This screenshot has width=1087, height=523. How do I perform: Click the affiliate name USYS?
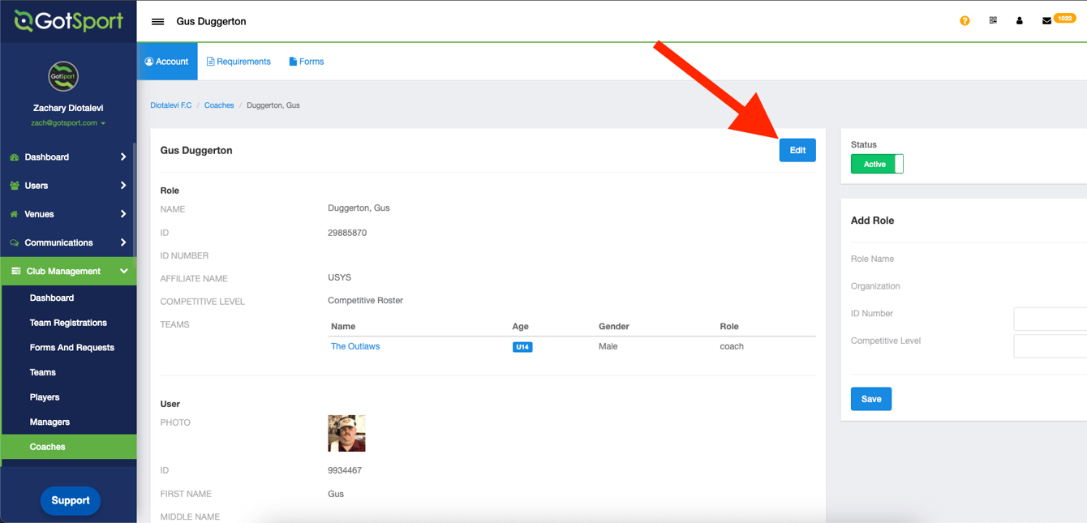[x=339, y=277]
